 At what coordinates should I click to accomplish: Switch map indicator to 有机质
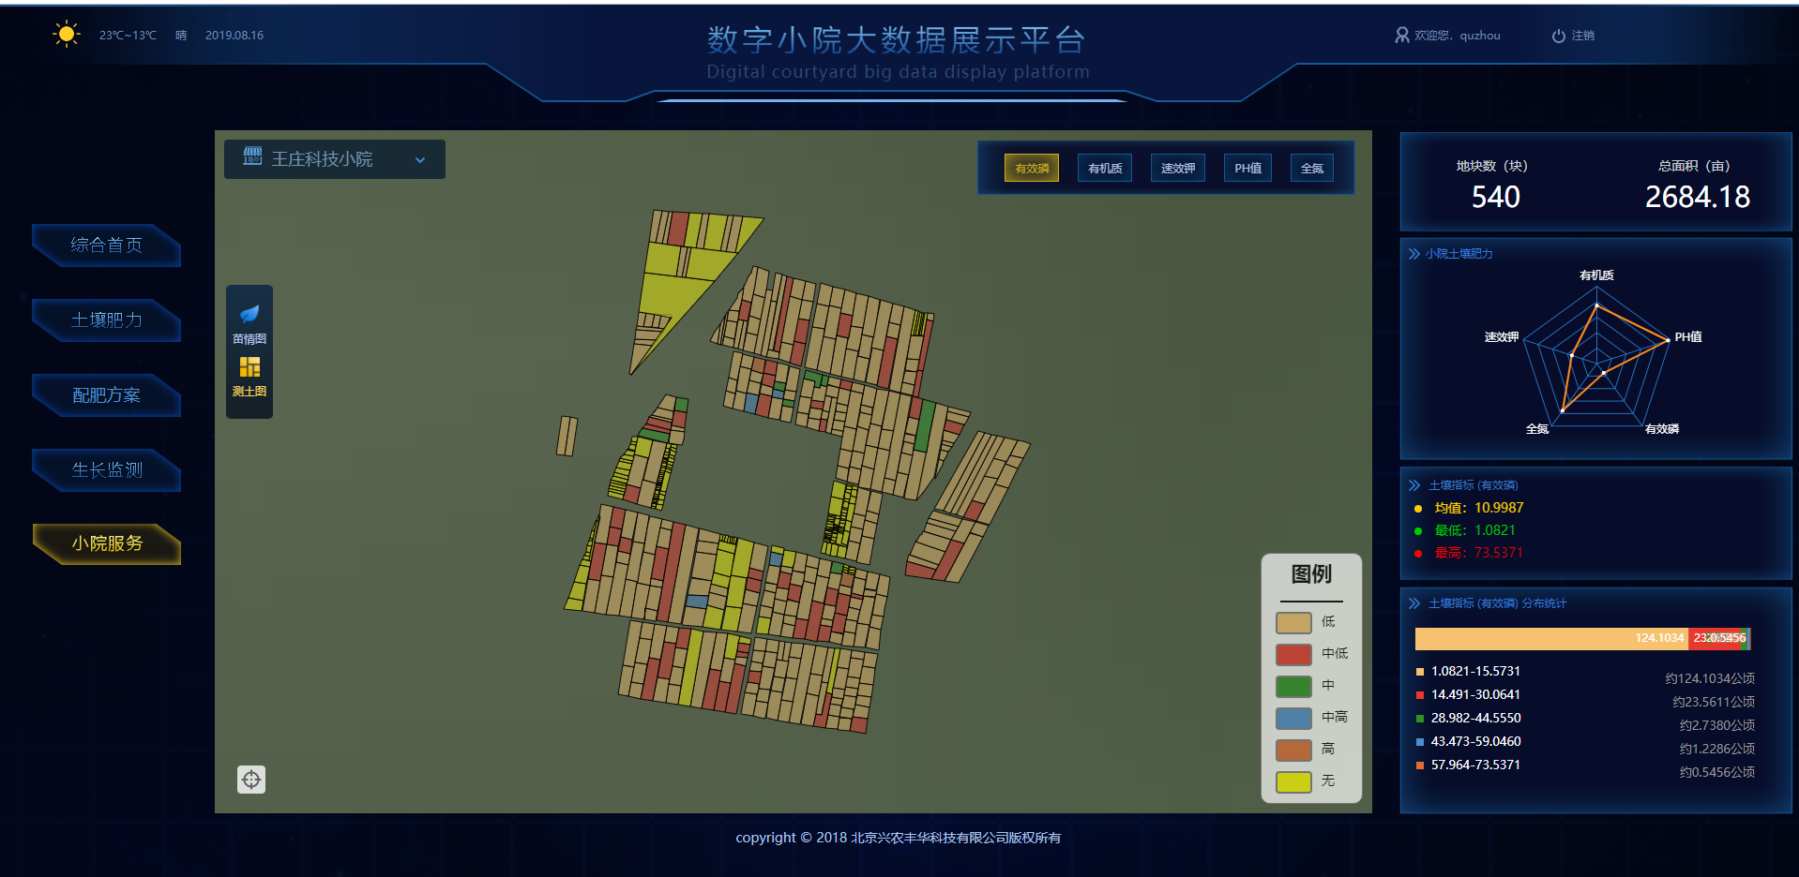coord(1104,168)
